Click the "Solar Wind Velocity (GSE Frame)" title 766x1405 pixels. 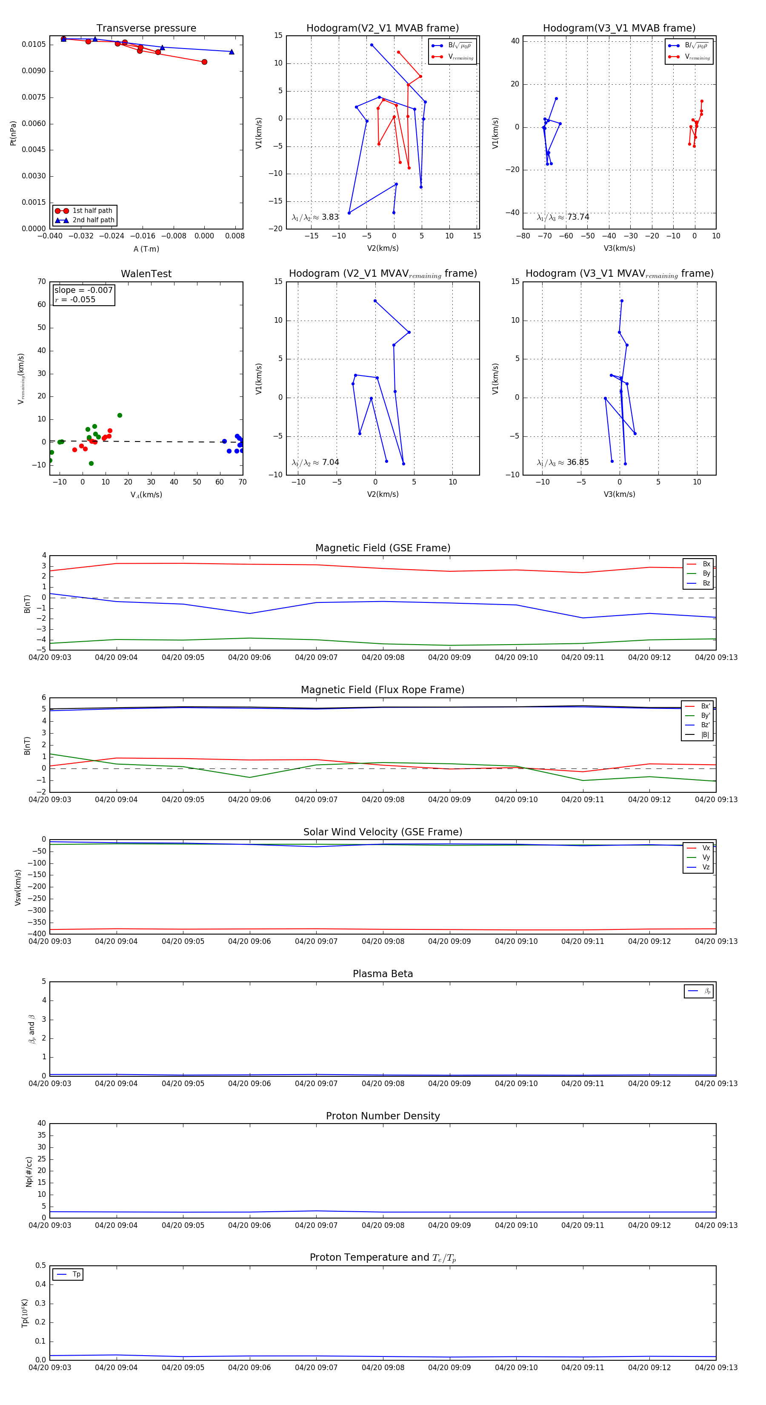tap(382, 832)
